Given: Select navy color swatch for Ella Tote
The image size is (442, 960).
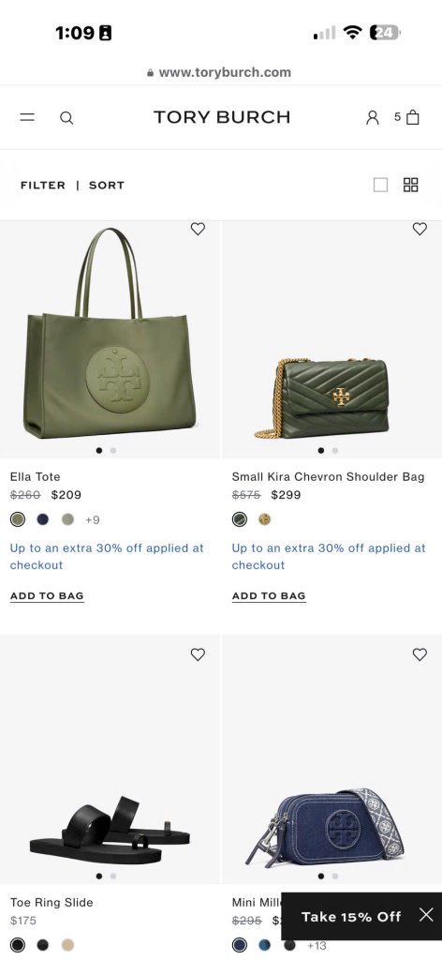Looking at the screenshot, I should point(43,519).
